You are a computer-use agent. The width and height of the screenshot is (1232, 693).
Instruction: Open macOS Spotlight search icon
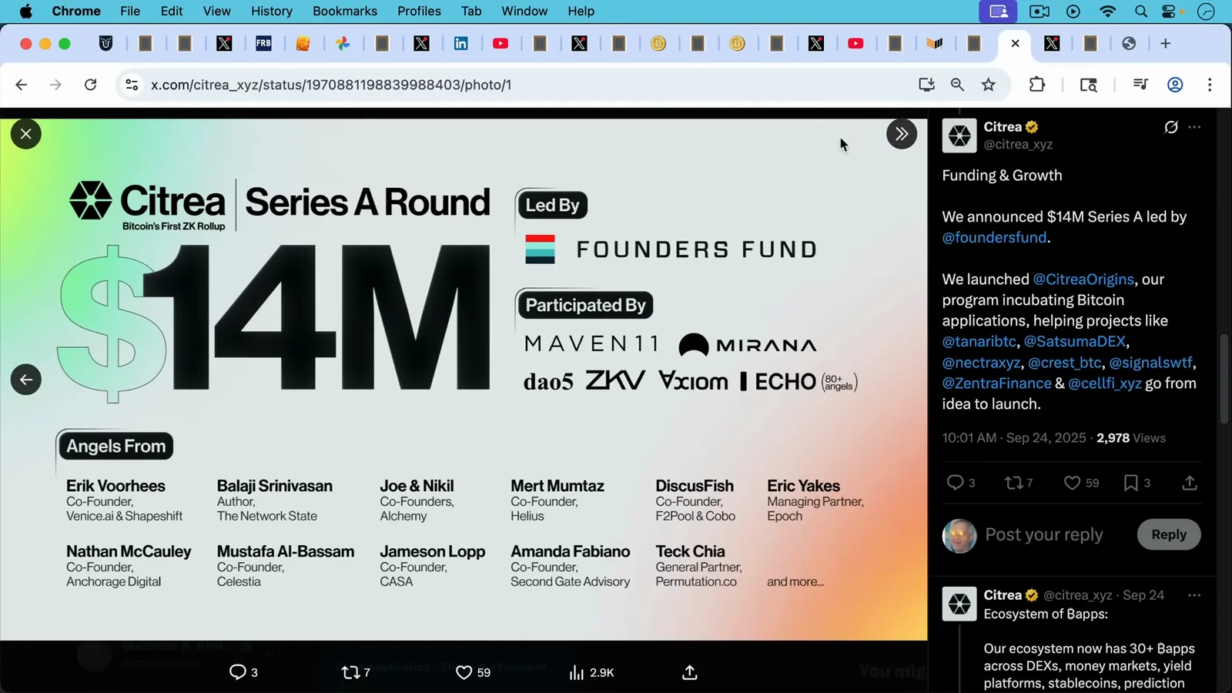point(1141,11)
